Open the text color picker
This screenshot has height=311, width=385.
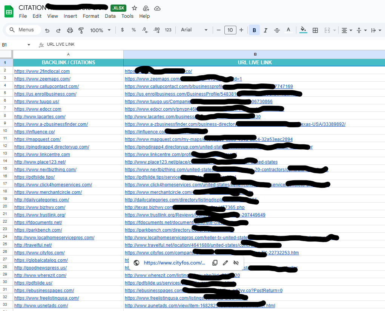(288, 30)
